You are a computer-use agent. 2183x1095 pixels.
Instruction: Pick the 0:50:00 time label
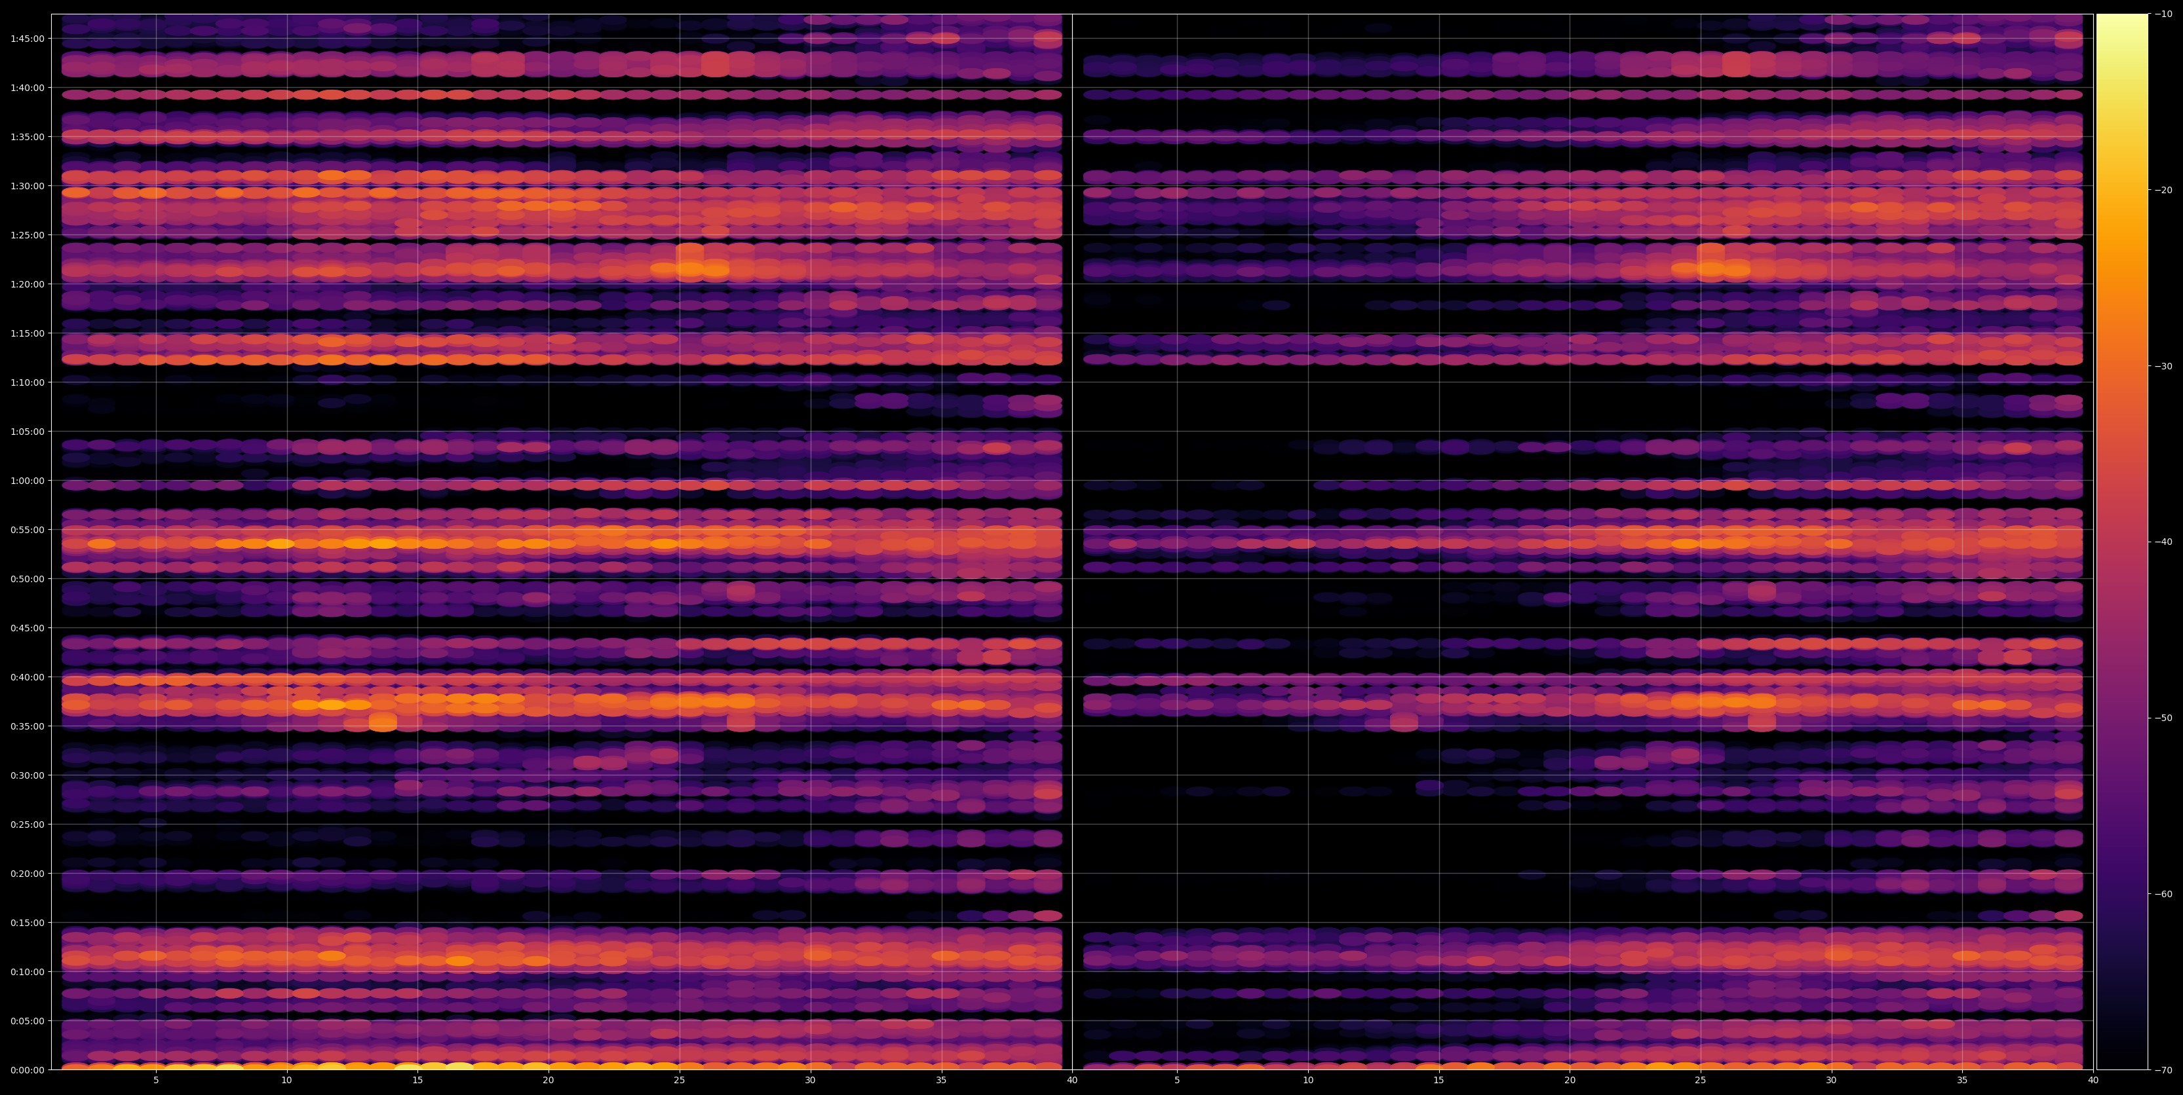click(x=28, y=578)
